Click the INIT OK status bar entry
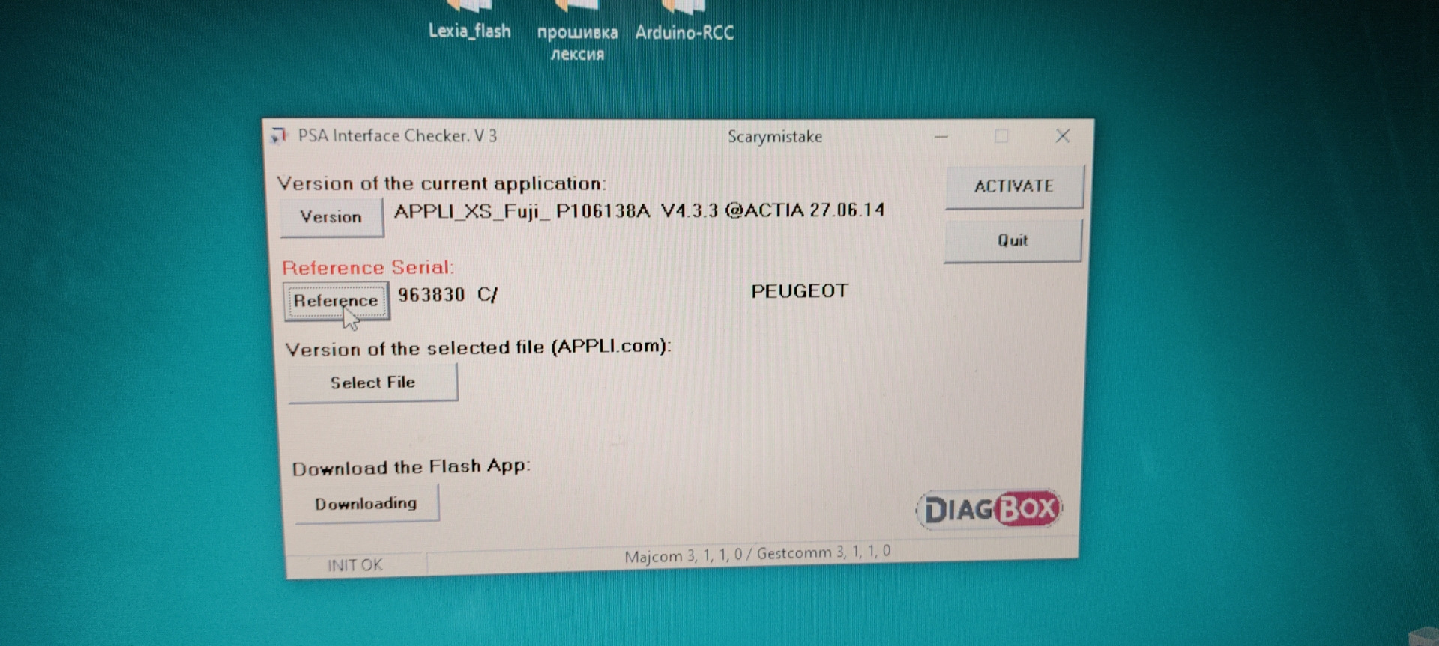The width and height of the screenshot is (1439, 646). [355, 565]
